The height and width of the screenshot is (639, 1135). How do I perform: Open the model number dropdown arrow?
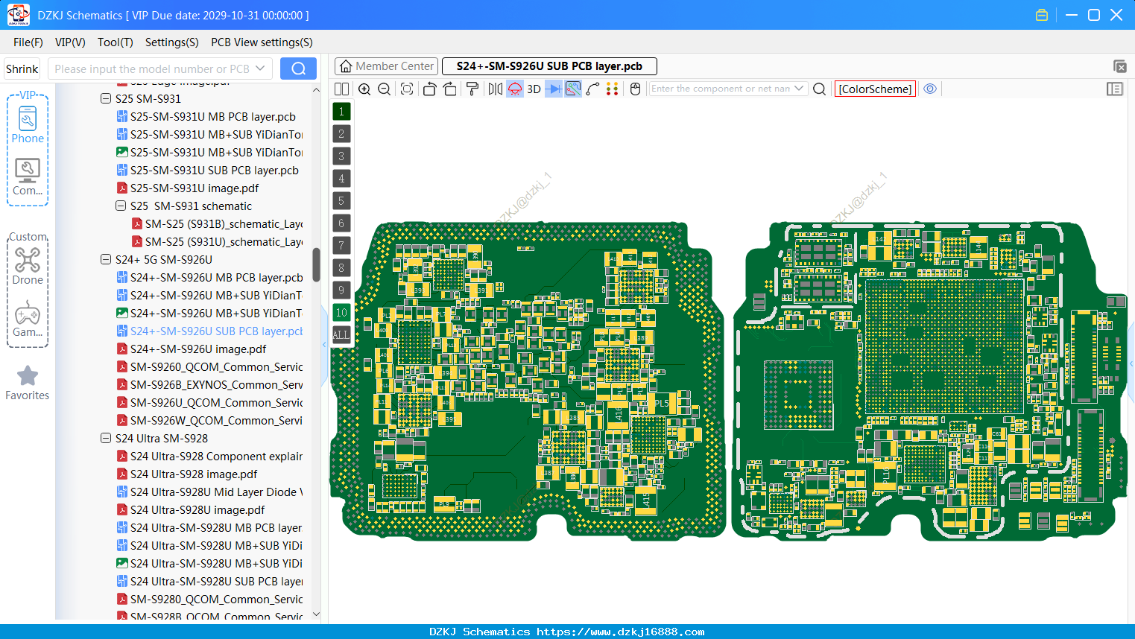pyautogui.click(x=260, y=69)
